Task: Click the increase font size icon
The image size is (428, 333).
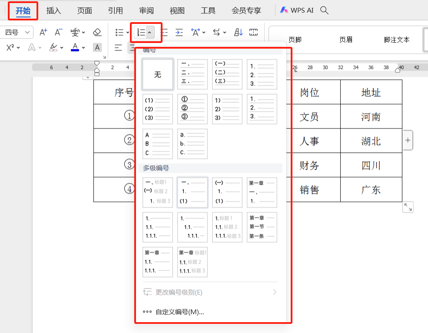Action: coord(43,32)
